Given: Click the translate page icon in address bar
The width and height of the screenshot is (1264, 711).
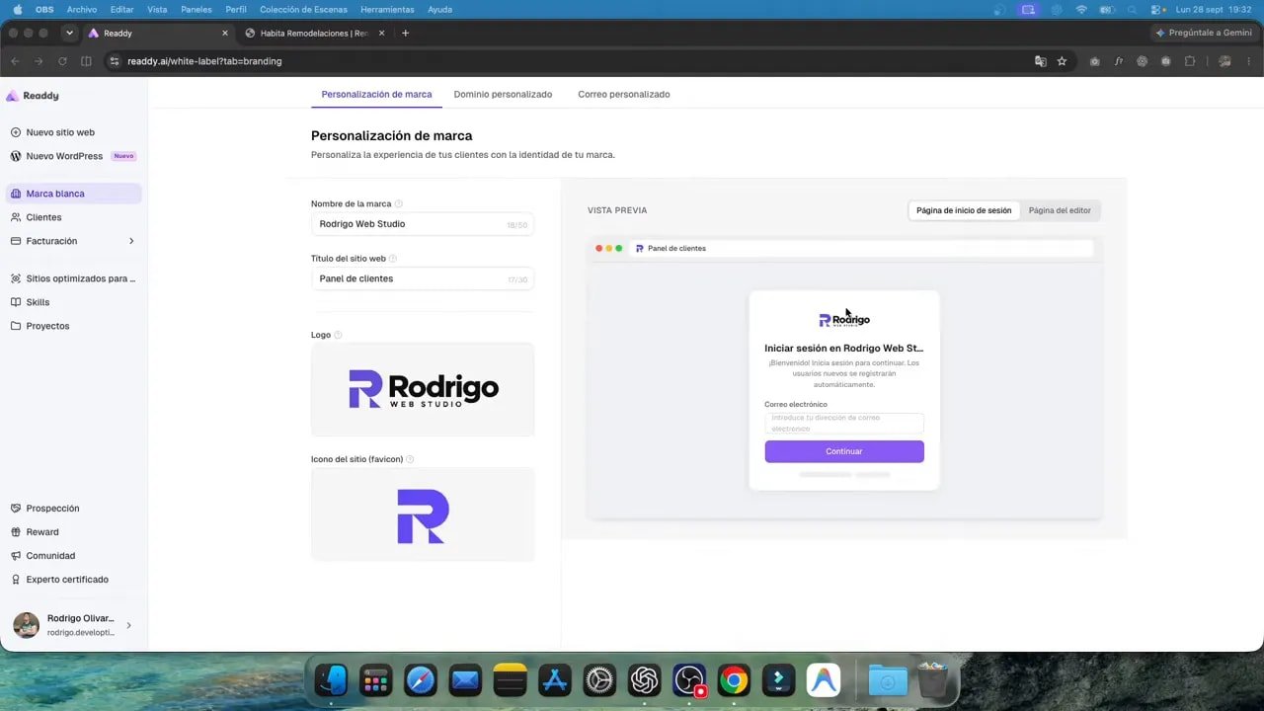Looking at the screenshot, I should [x=1040, y=61].
